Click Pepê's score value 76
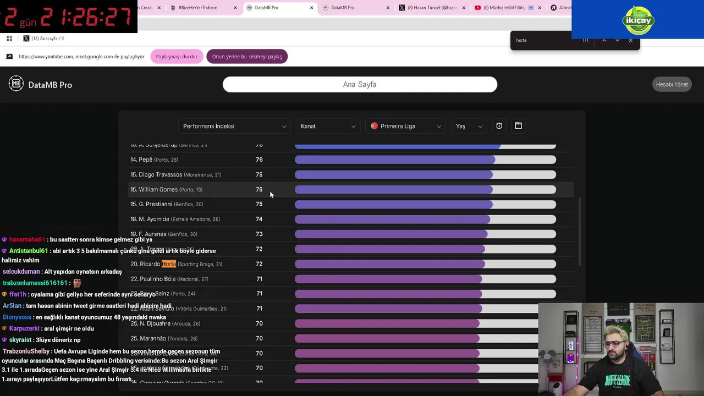The height and width of the screenshot is (396, 704). coord(259,159)
